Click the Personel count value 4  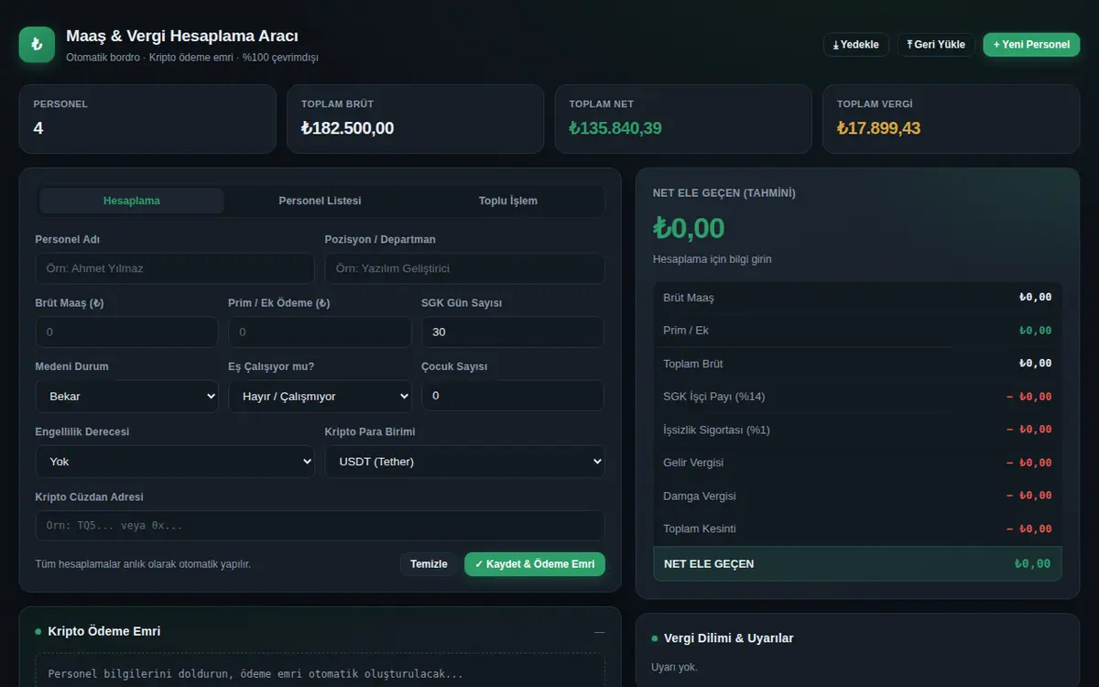pos(38,128)
